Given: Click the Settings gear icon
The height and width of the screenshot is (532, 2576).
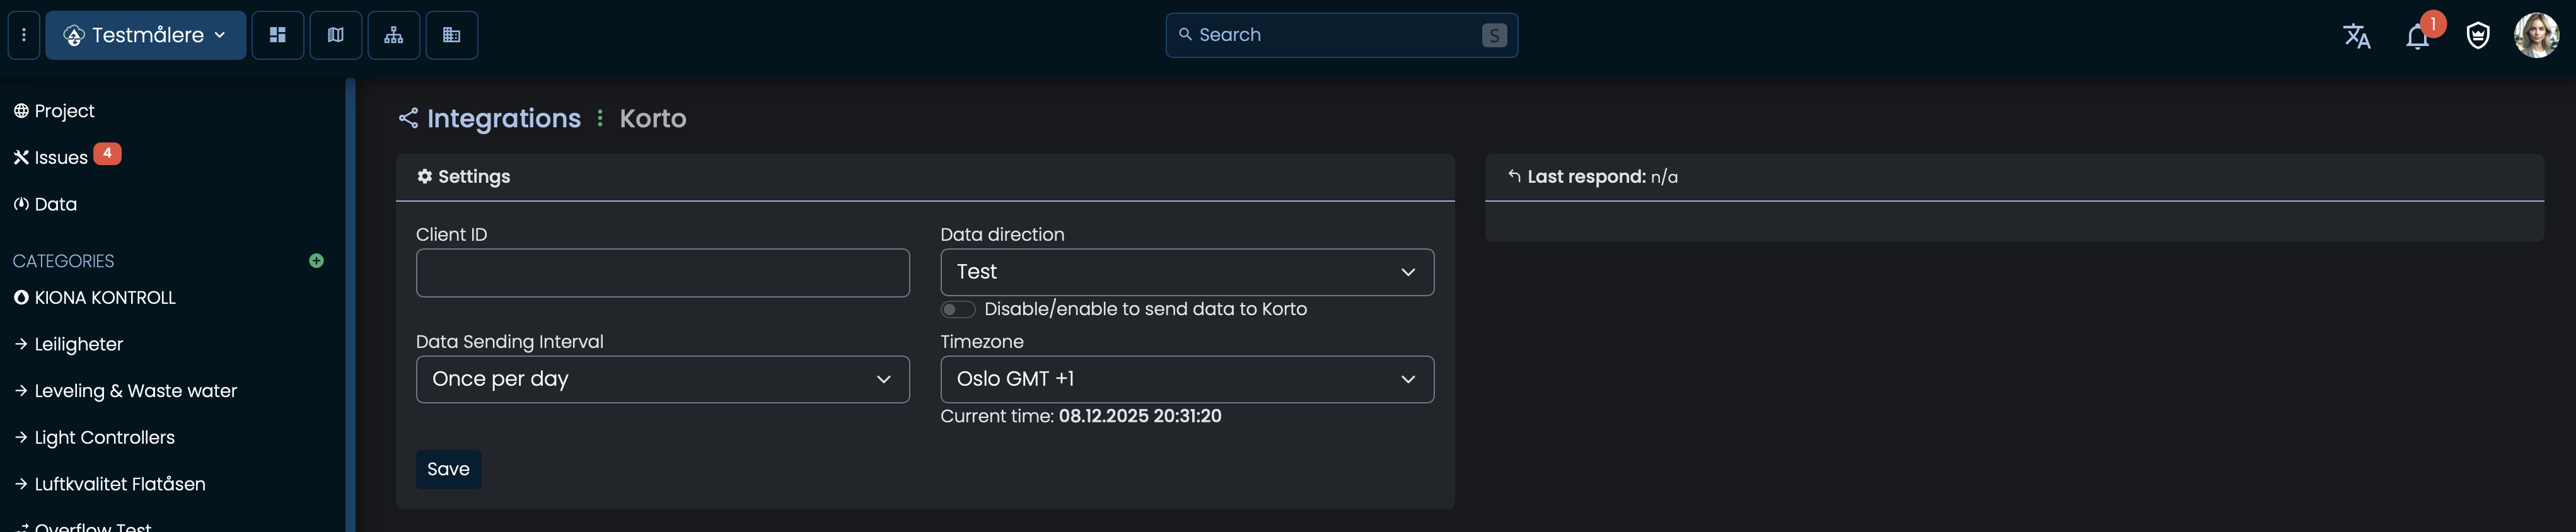Looking at the screenshot, I should pos(425,176).
